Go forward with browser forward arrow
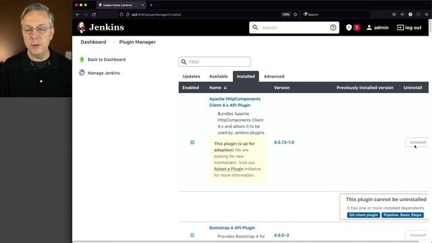The image size is (432, 243). pos(86,14)
